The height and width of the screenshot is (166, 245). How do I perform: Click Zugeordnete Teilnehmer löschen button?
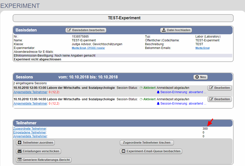pyautogui.click(x=147, y=142)
